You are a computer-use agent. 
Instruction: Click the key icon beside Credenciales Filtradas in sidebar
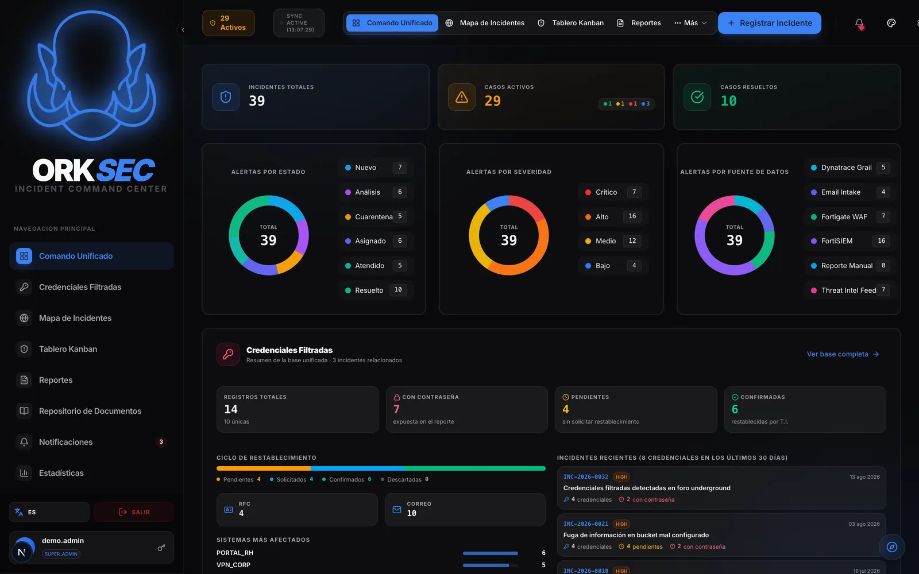[x=24, y=287]
